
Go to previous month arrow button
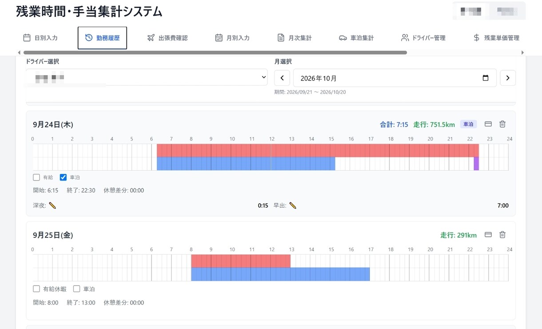coord(282,78)
